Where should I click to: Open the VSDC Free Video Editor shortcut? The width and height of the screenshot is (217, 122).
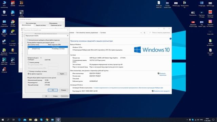point(4,61)
